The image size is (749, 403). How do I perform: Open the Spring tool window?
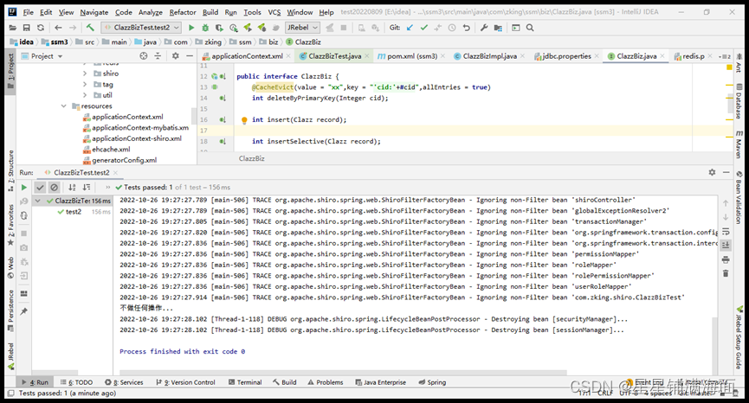[x=432, y=382]
